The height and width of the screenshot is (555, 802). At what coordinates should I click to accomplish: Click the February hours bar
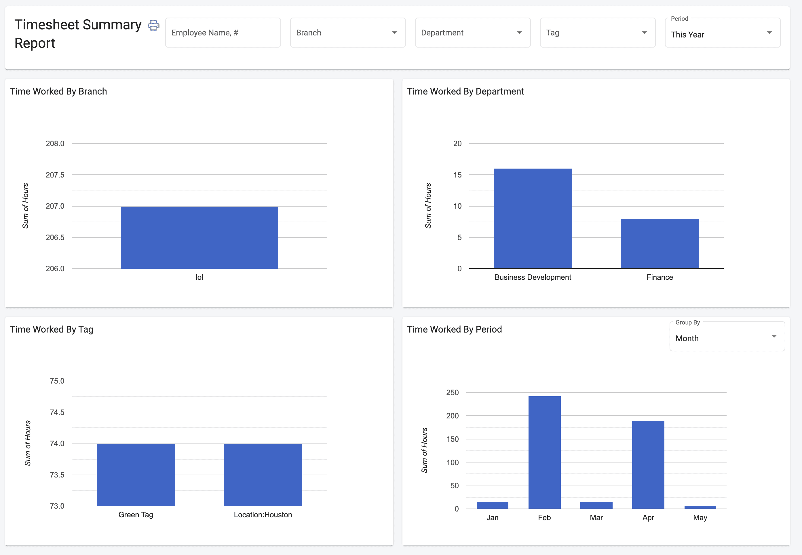tap(544, 452)
